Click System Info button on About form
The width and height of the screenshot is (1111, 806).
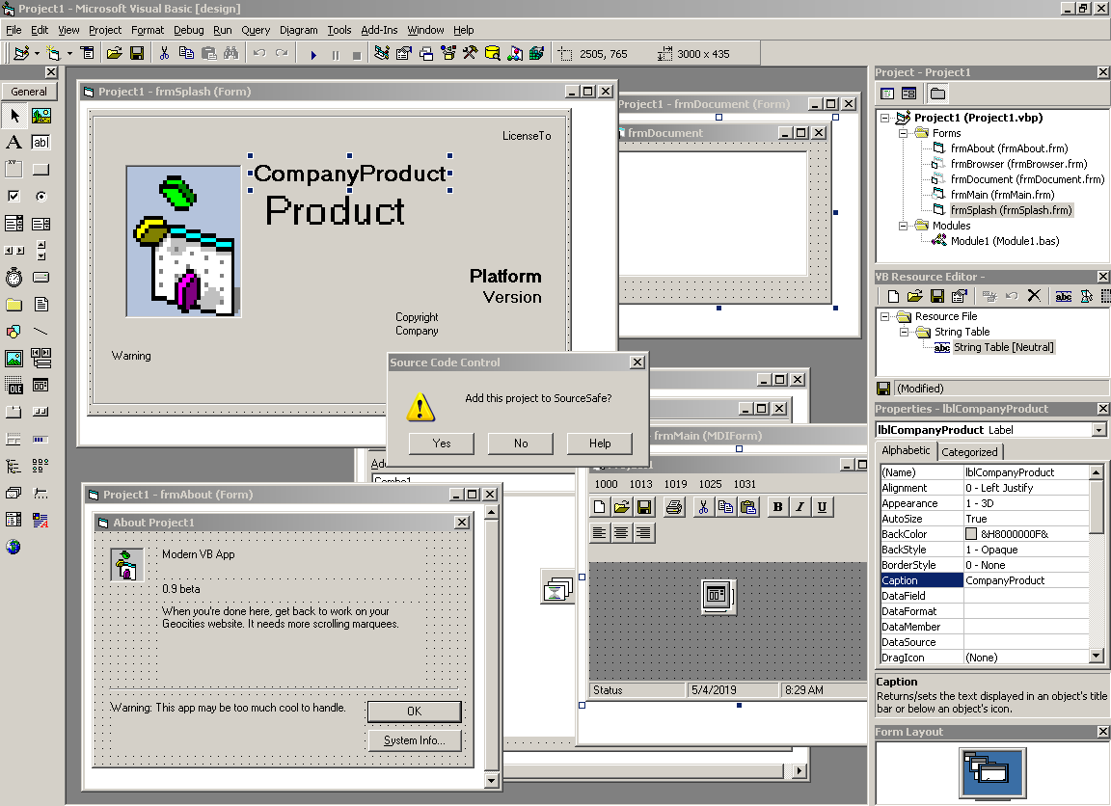pyautogui.click(x=414, y=740)
